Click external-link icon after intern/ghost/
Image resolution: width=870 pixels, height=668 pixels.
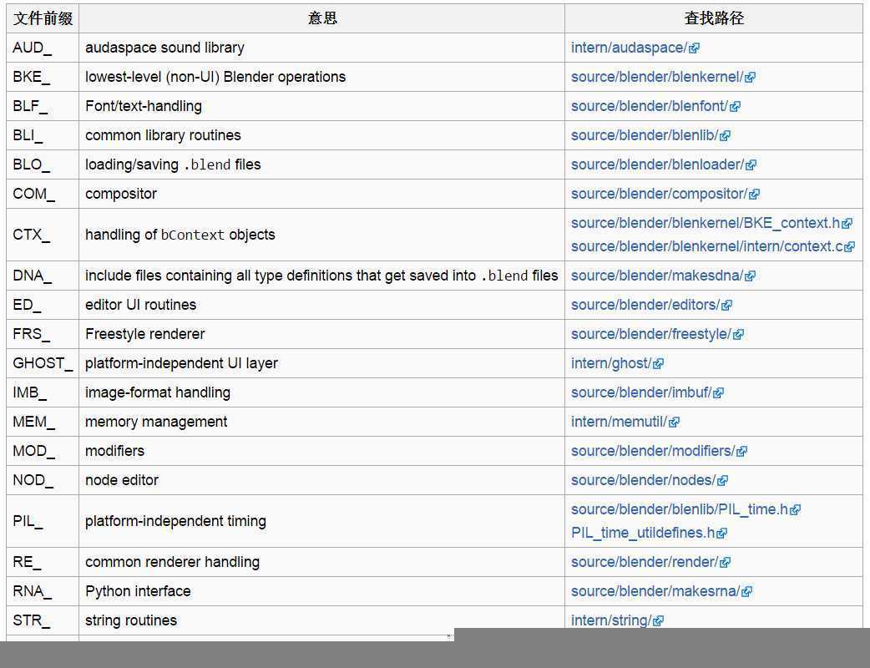pyautogui.click(x=659, y=364)
